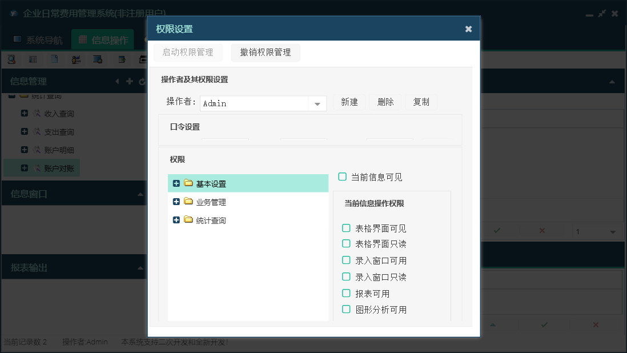
Task: Toggle the 报表可用 checkbox
Action: (x=346, y=294)
